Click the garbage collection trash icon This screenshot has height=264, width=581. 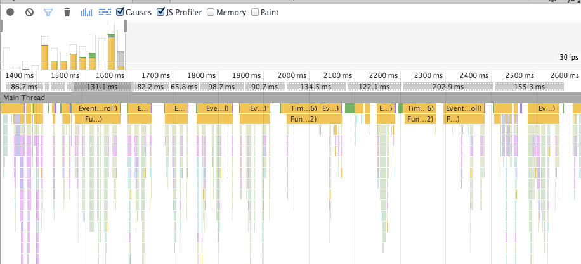[67, 13]
